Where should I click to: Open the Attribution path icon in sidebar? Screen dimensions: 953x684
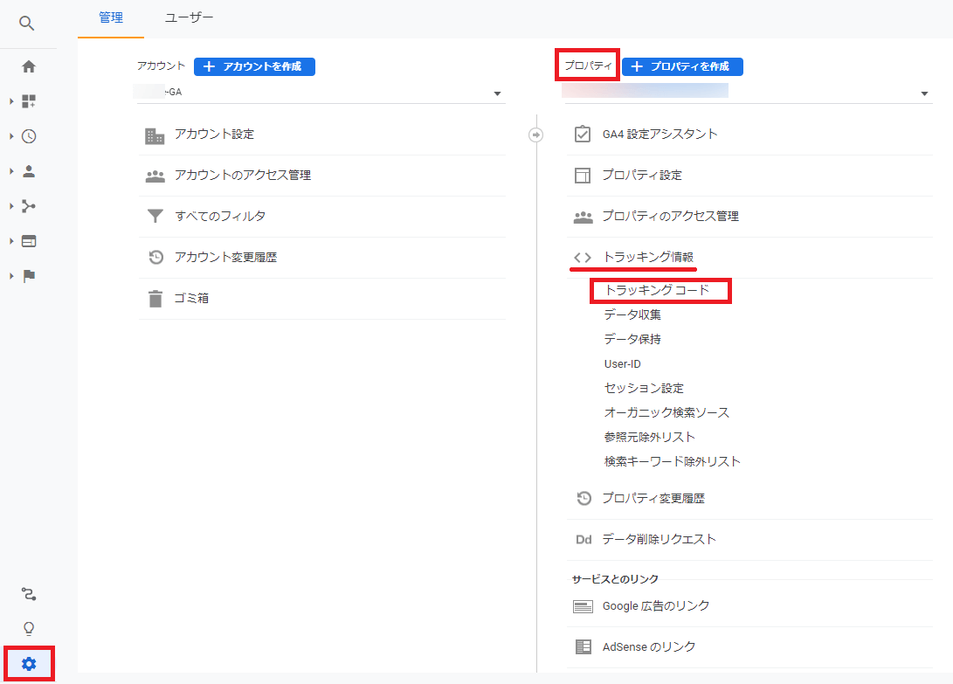point(29,594)
